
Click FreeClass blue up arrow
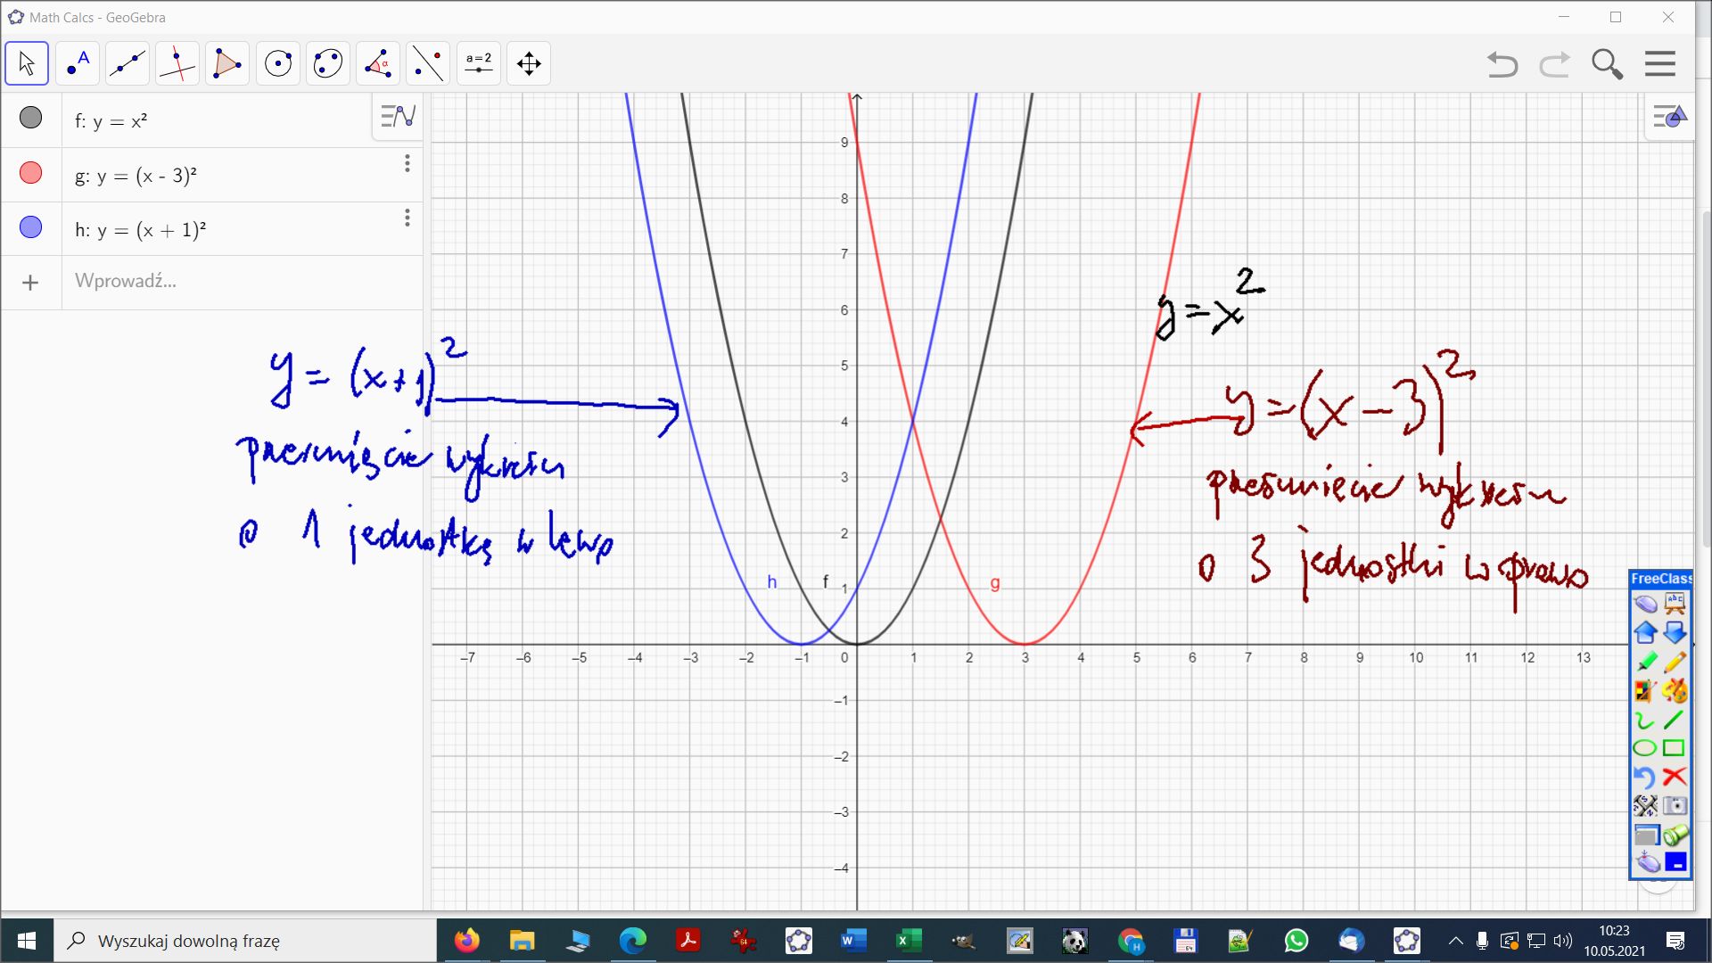[1645, 633]
